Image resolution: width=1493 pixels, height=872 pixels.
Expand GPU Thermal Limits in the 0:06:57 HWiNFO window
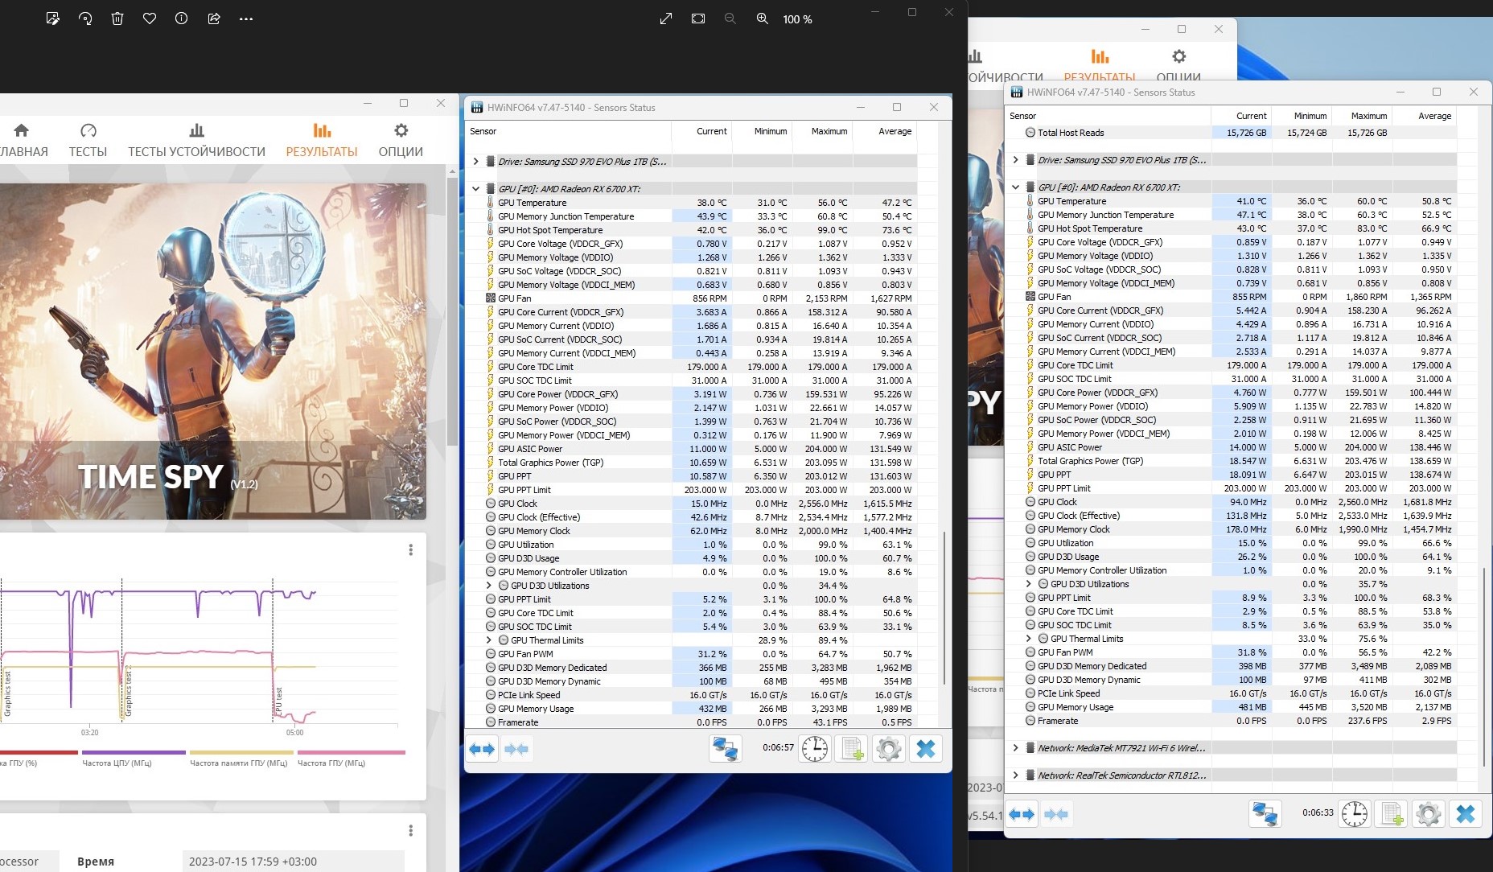click(489, 640)
